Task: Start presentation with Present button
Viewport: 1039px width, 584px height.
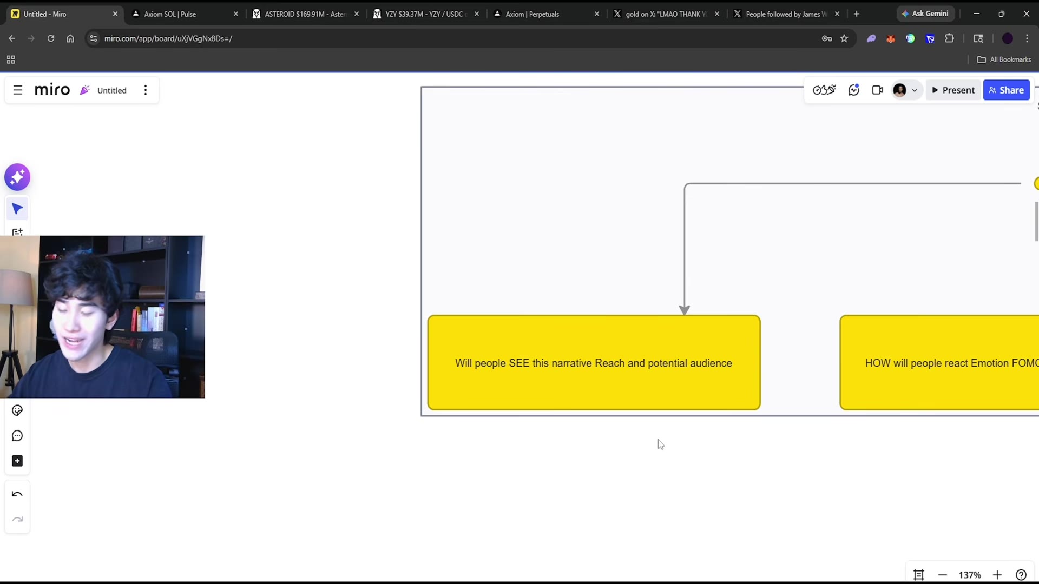Action: tap(953, 90)
